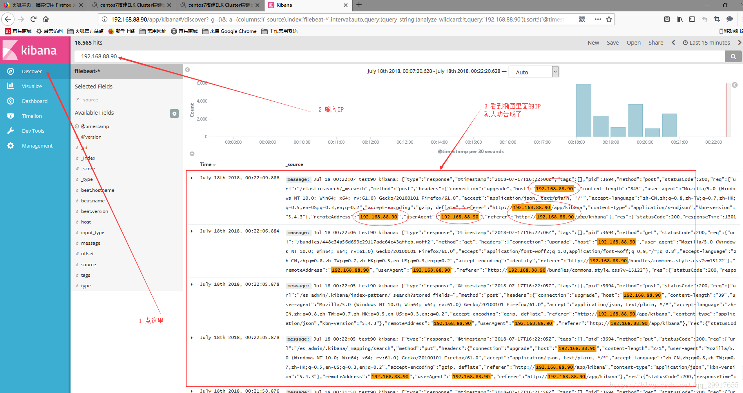Open a new browser tab

(359, 5)
